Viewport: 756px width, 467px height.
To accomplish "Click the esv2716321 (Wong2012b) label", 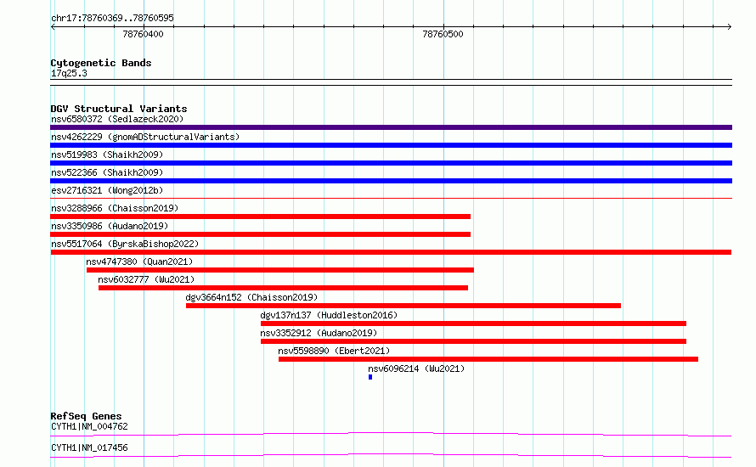I will pos(107,190).
